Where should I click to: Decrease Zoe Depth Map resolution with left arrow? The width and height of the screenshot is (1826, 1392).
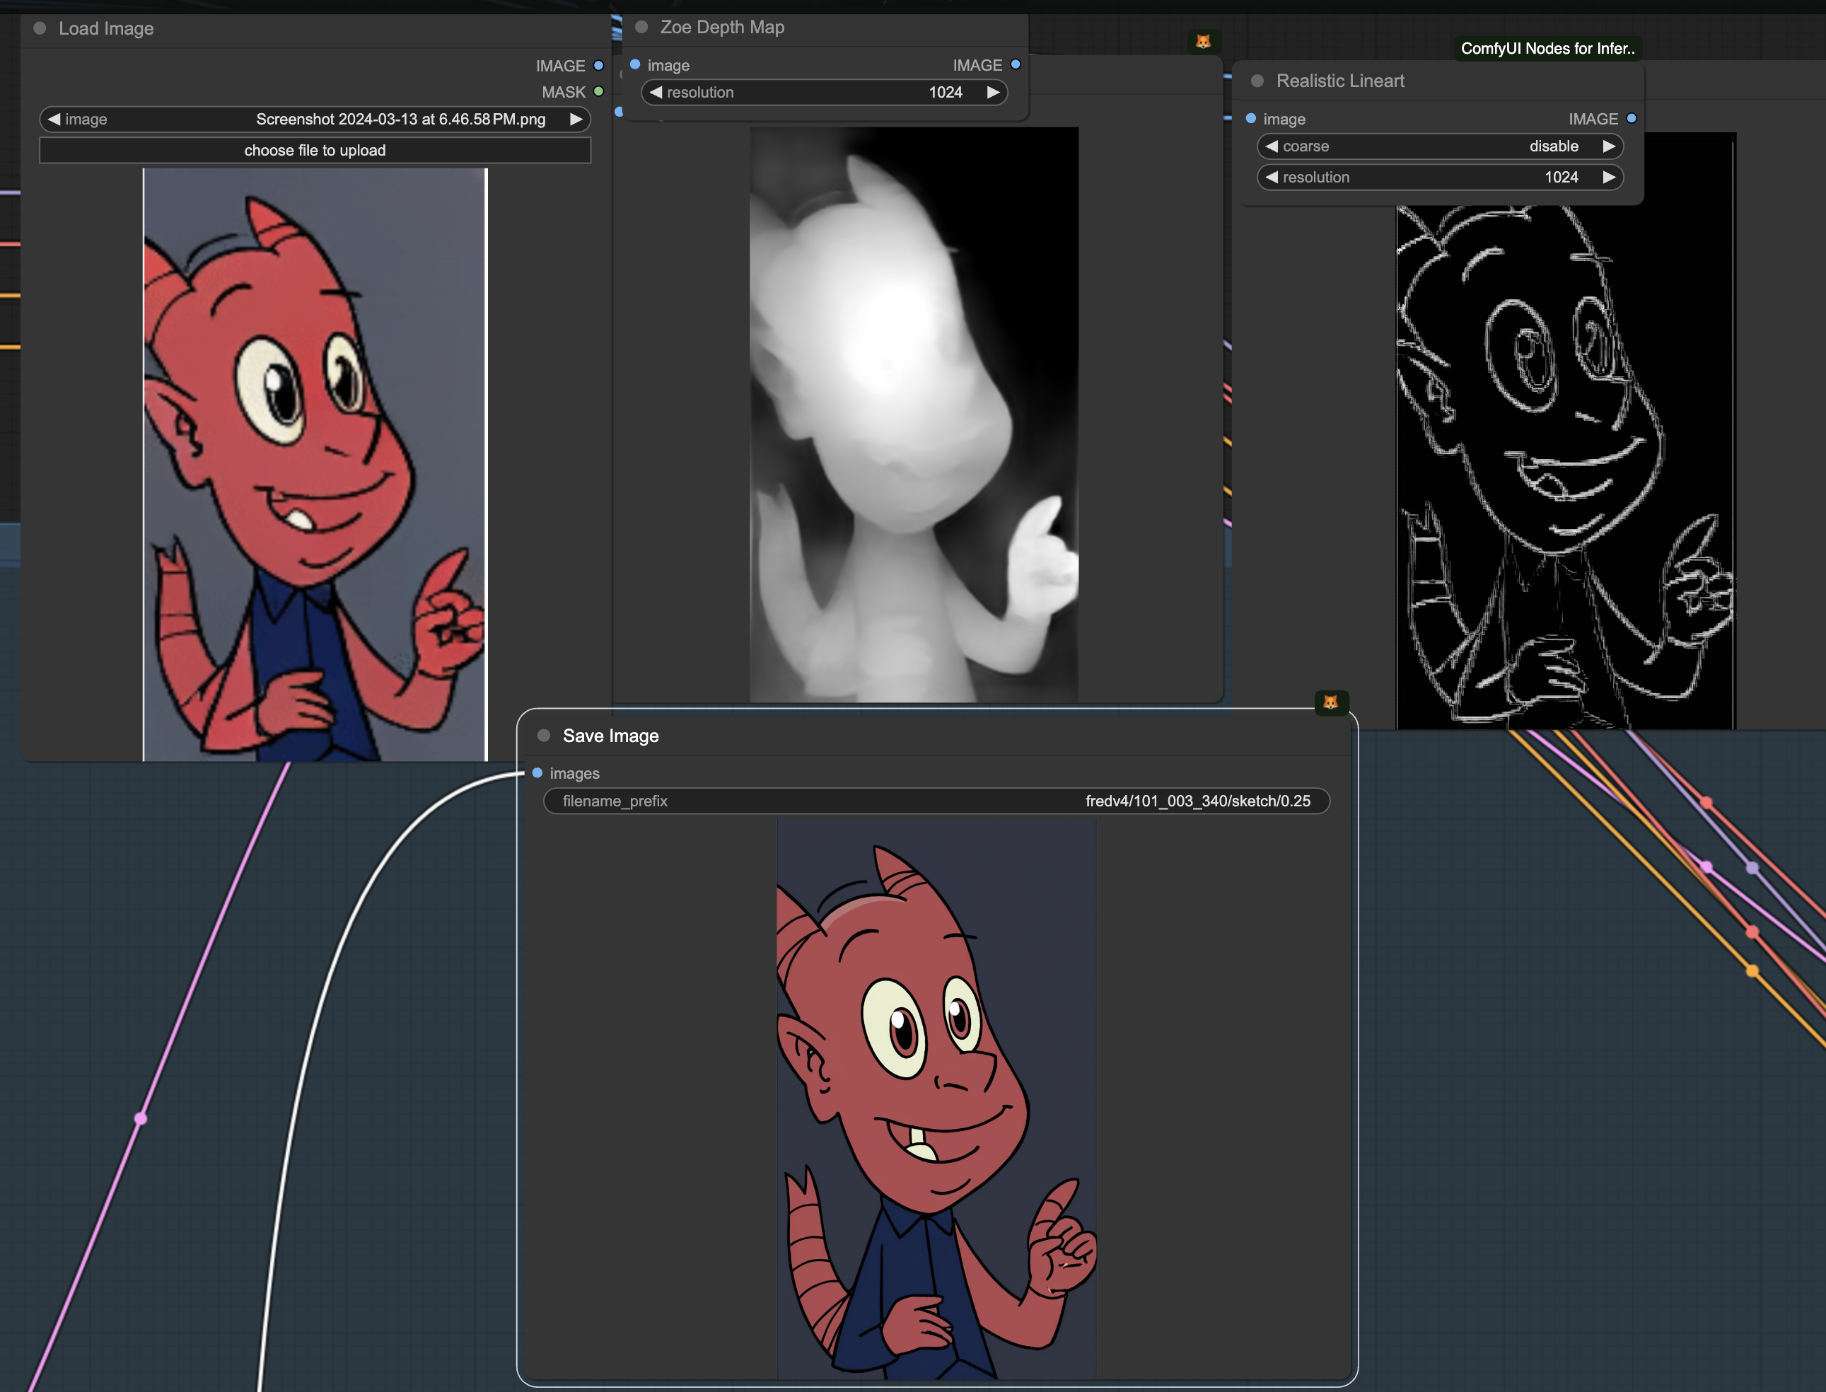pyautogui.click(x=656, y=92)
